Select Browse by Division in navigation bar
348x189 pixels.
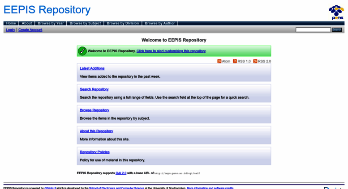tap(123, 23)
